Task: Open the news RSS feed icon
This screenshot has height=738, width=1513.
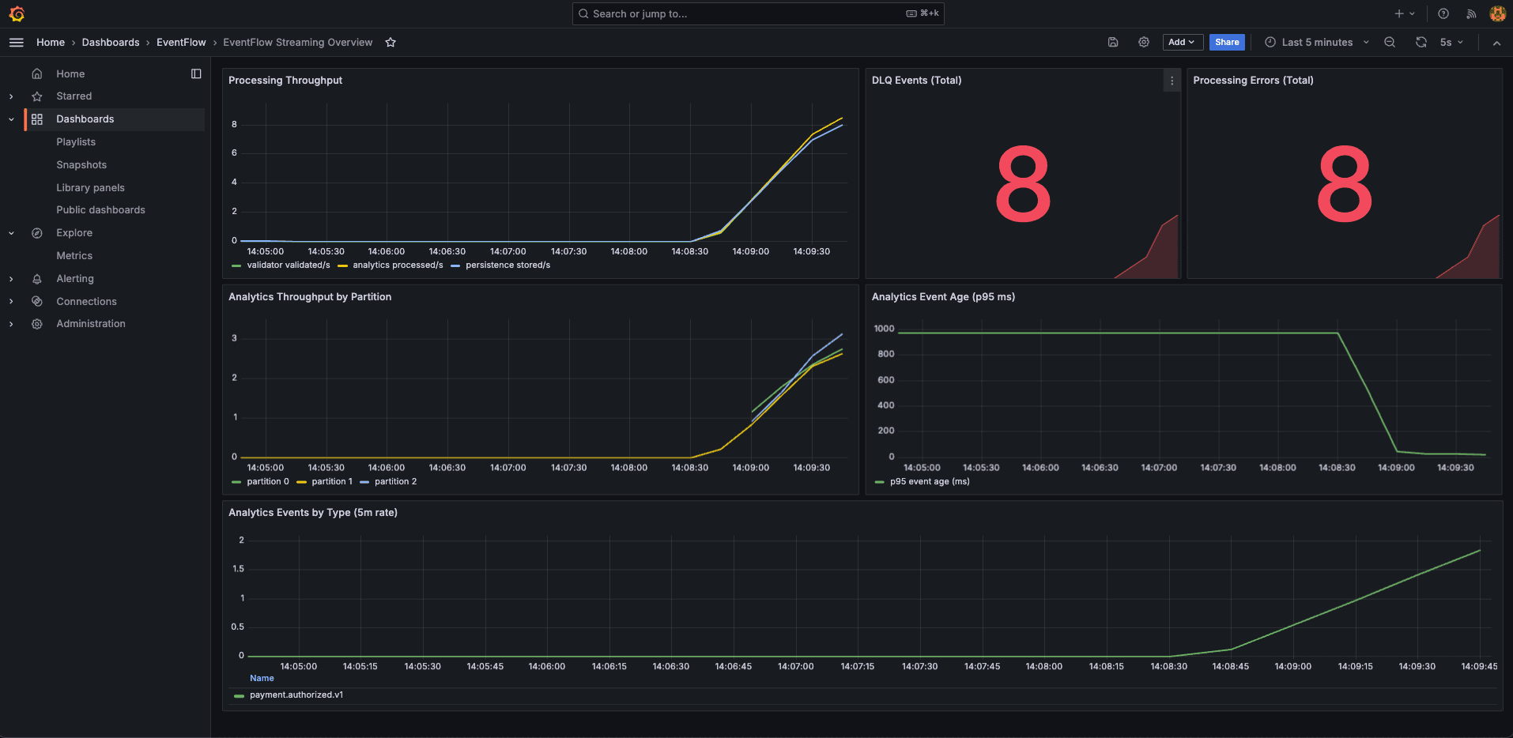Action: (x=1471, y=14)
